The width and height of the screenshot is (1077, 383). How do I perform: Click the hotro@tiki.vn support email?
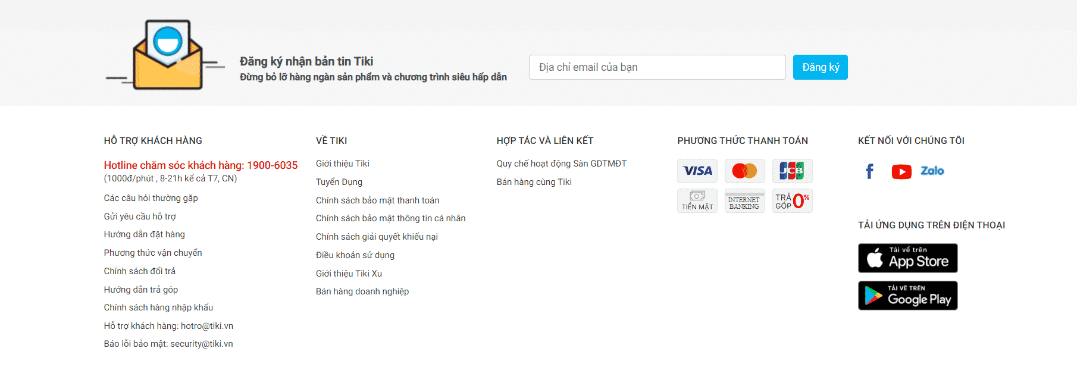click(x=207, y=326)
